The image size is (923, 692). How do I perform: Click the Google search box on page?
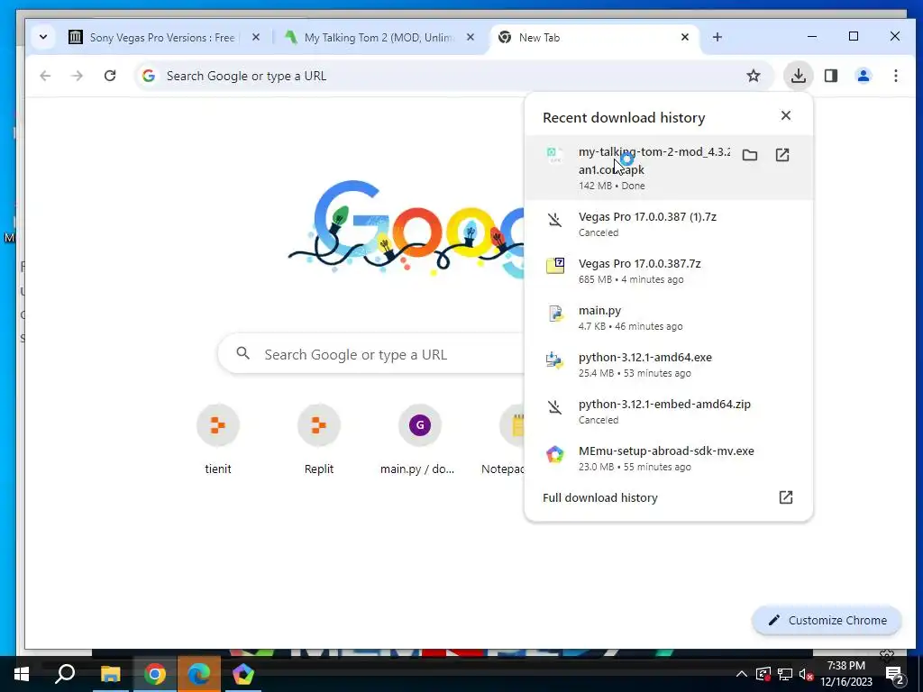[x=372, y=354]
